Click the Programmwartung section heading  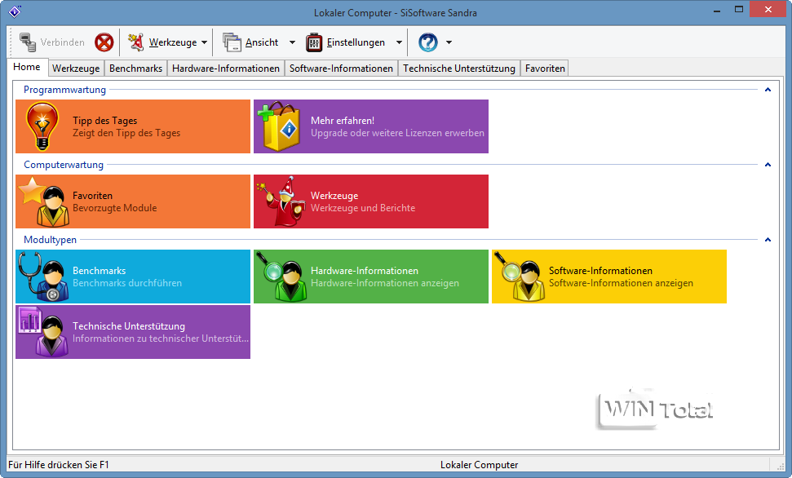(64, 90)
